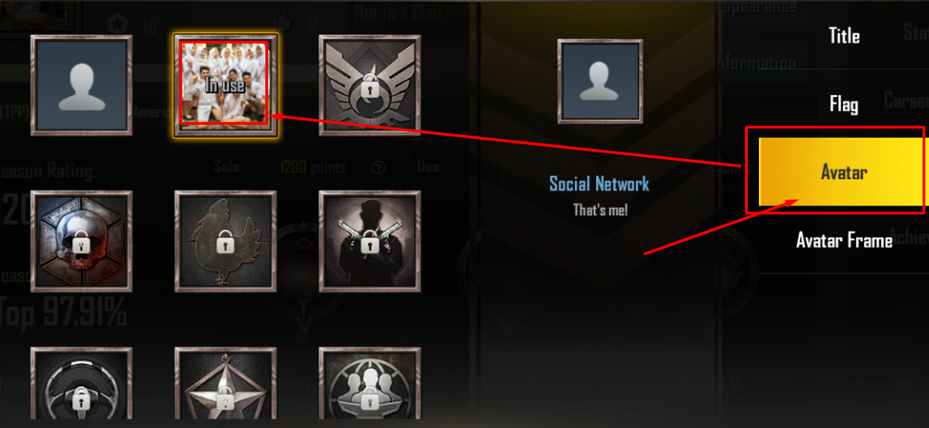Open the Title tab
Screen dimensions: 929x428
click(x=844, y=35)
